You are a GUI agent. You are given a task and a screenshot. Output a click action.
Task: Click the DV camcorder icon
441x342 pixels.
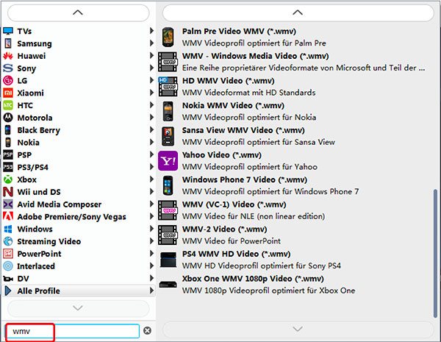tap(8, 279)
